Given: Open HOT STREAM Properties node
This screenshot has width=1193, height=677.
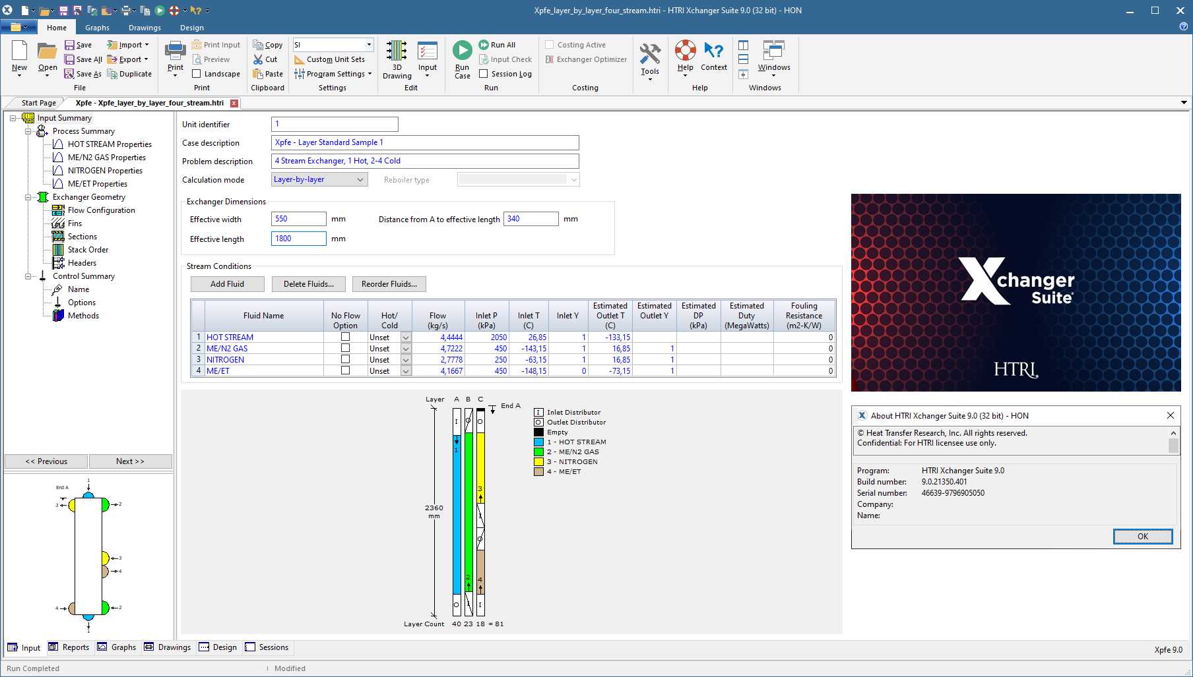Looking at the screenshot, I should pos(110,144).
